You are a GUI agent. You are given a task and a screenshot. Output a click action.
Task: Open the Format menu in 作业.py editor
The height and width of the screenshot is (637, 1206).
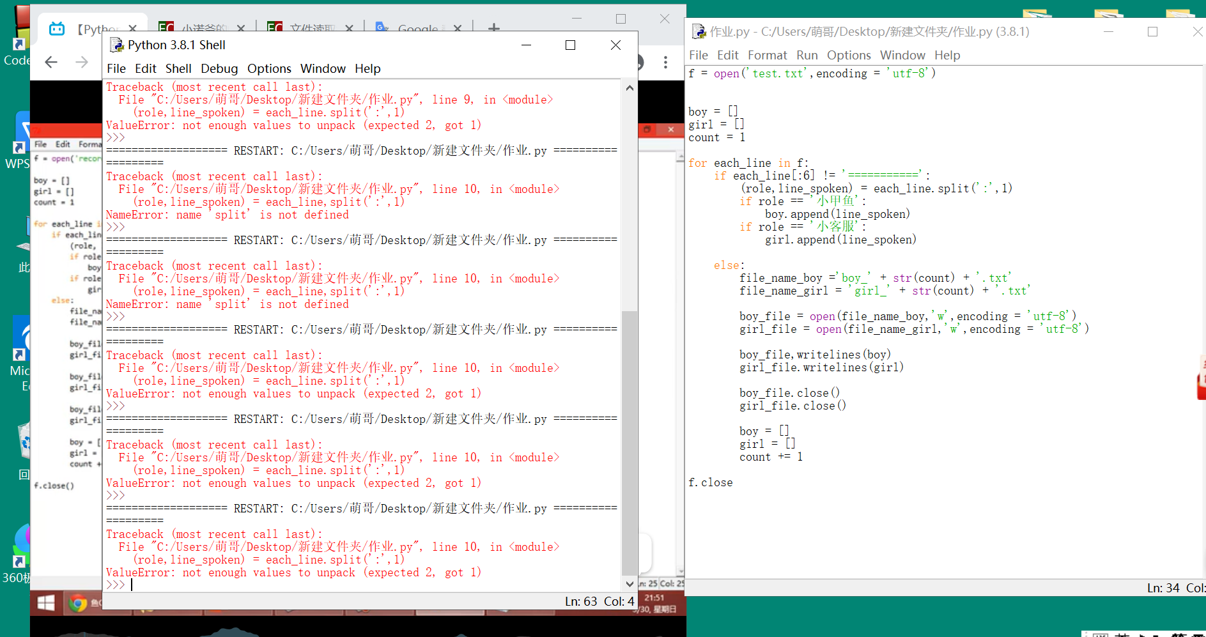[x=768, y=55]
